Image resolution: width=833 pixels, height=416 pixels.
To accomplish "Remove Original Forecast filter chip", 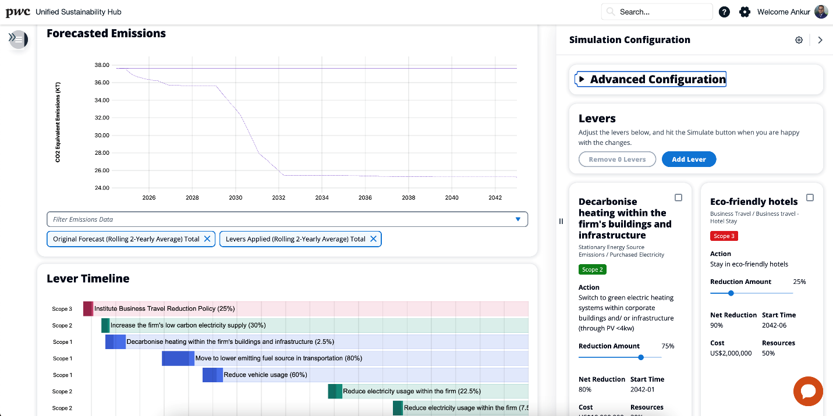I will (x=207, y=239).
